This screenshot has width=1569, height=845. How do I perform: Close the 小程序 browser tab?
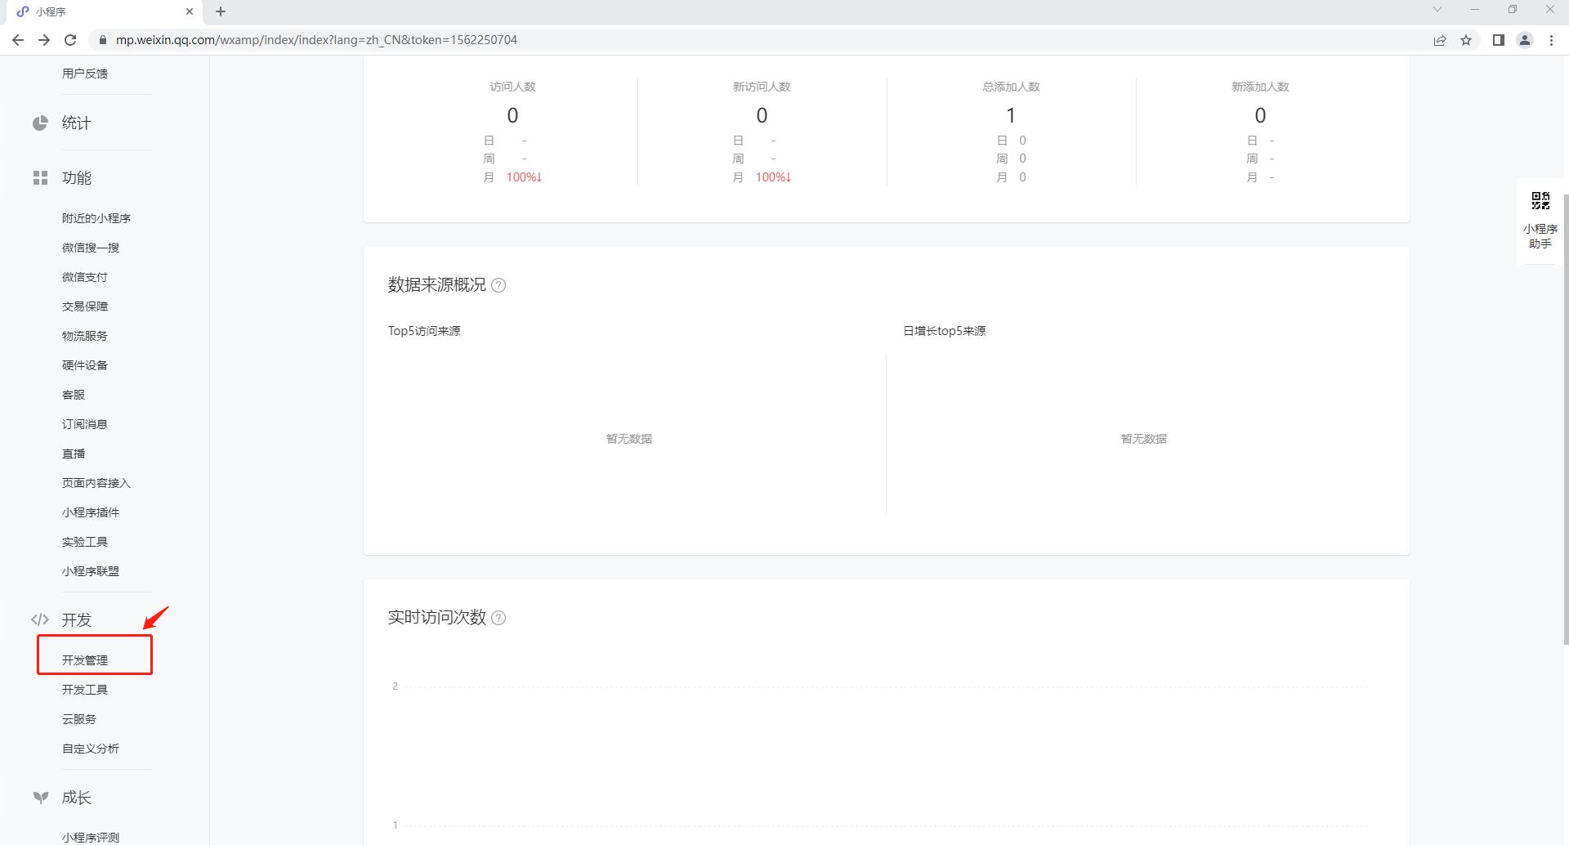point(190,11)
